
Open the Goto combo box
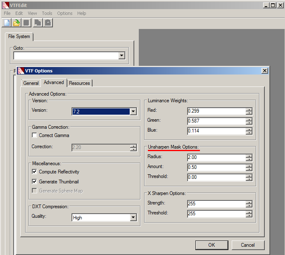[x=121, y=55]
